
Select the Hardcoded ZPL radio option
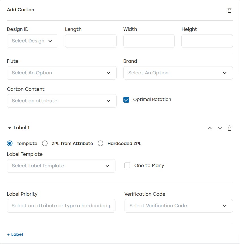point(100,144)
